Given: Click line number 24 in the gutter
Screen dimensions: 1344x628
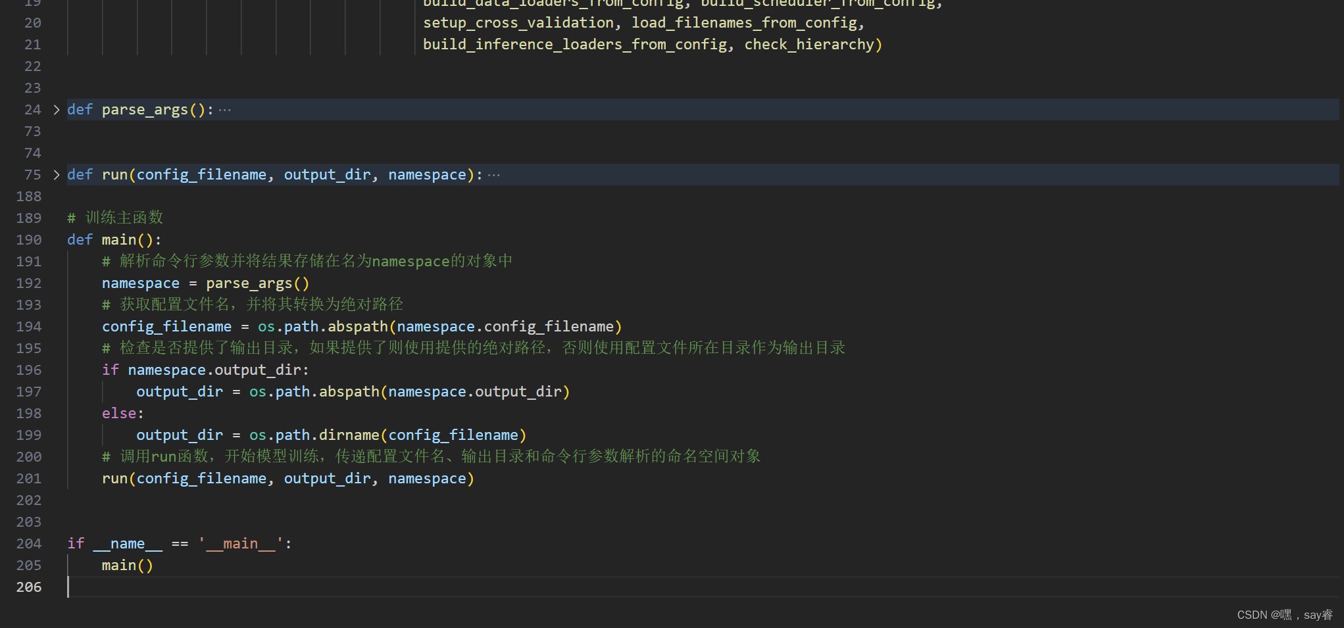Looking at the screenshot, I should click(x=33, y=110).
